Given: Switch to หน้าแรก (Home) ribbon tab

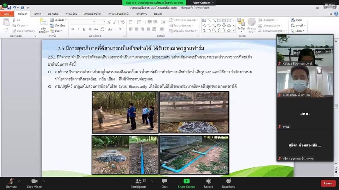Looking at the screenshot, I should (x=22, y=14).
